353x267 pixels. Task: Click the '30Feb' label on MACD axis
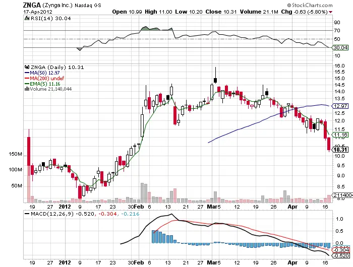136,262
